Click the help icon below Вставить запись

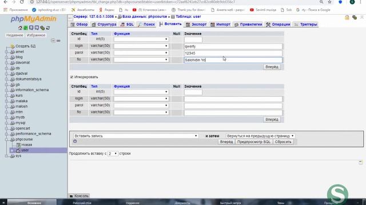tap(75, 141)
